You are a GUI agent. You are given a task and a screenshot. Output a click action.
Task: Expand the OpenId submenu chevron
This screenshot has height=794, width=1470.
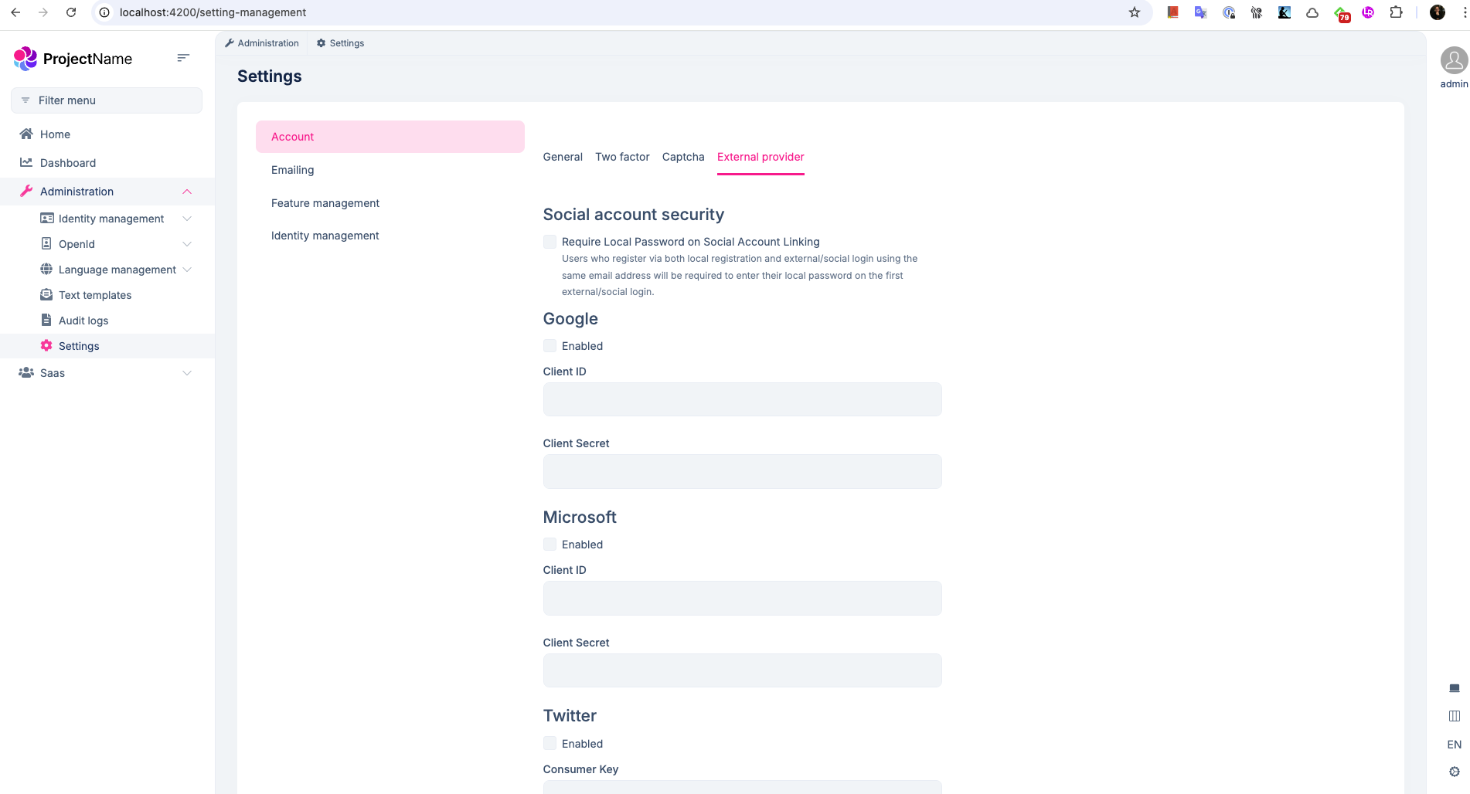pos(187,244)
